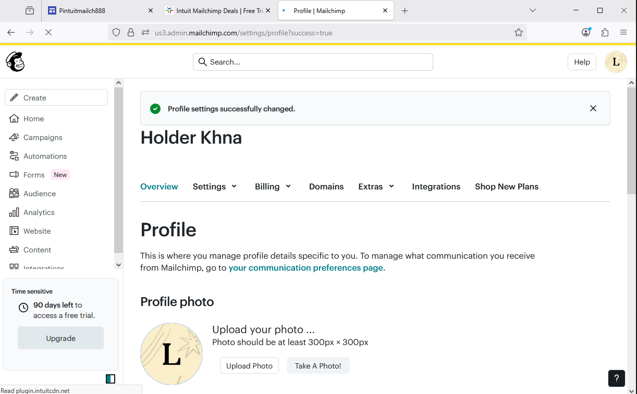Viewport: 637px width, 394px height.
Task: Click the Website sidebar icon
Action: 14,231
